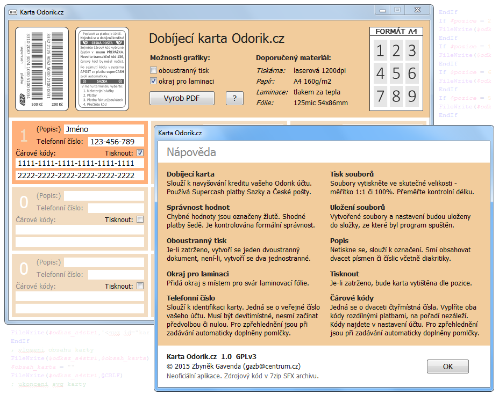The height and width of the screenshot is (396, 499).
Task: Open help with the question mark button
Action: [x=234, y=98]
